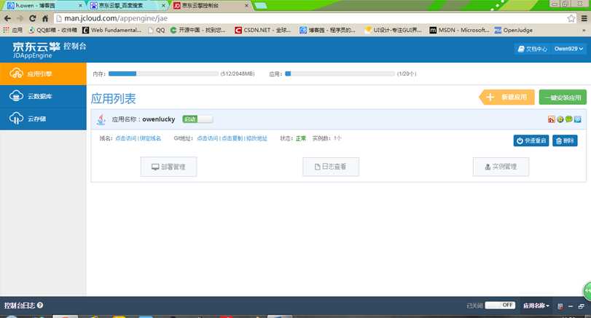Click the green 一键安装应用 button
The width and height of the screenshot is (591, 318).
click(x=563, y=98)
